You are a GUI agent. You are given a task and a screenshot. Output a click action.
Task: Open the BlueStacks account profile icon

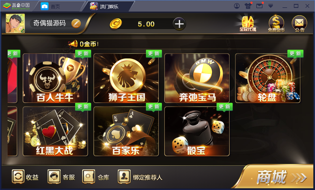(x=237, y=6)
